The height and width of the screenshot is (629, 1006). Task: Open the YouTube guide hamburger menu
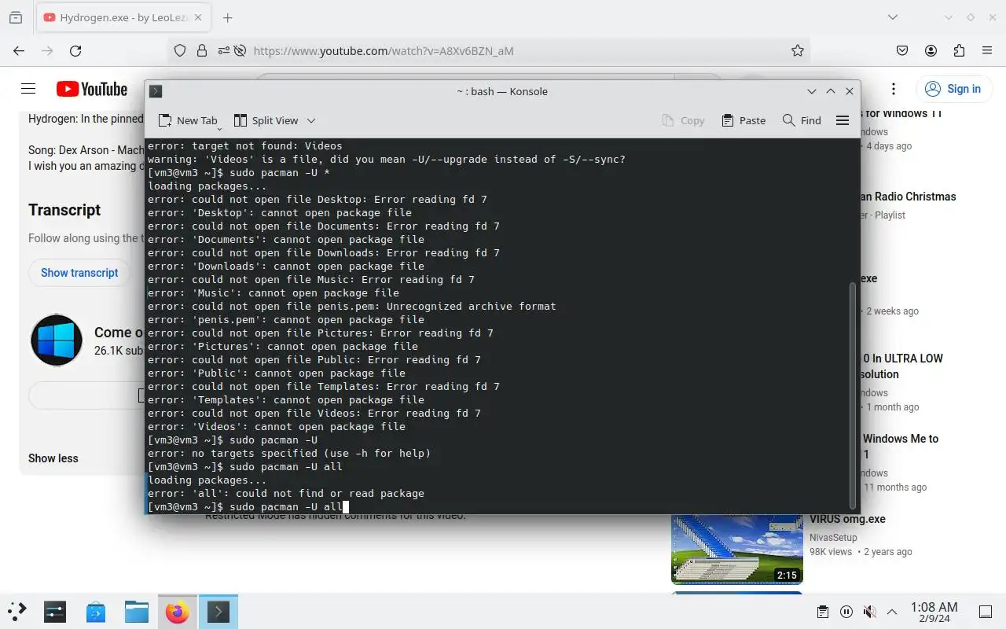[28, 89]
